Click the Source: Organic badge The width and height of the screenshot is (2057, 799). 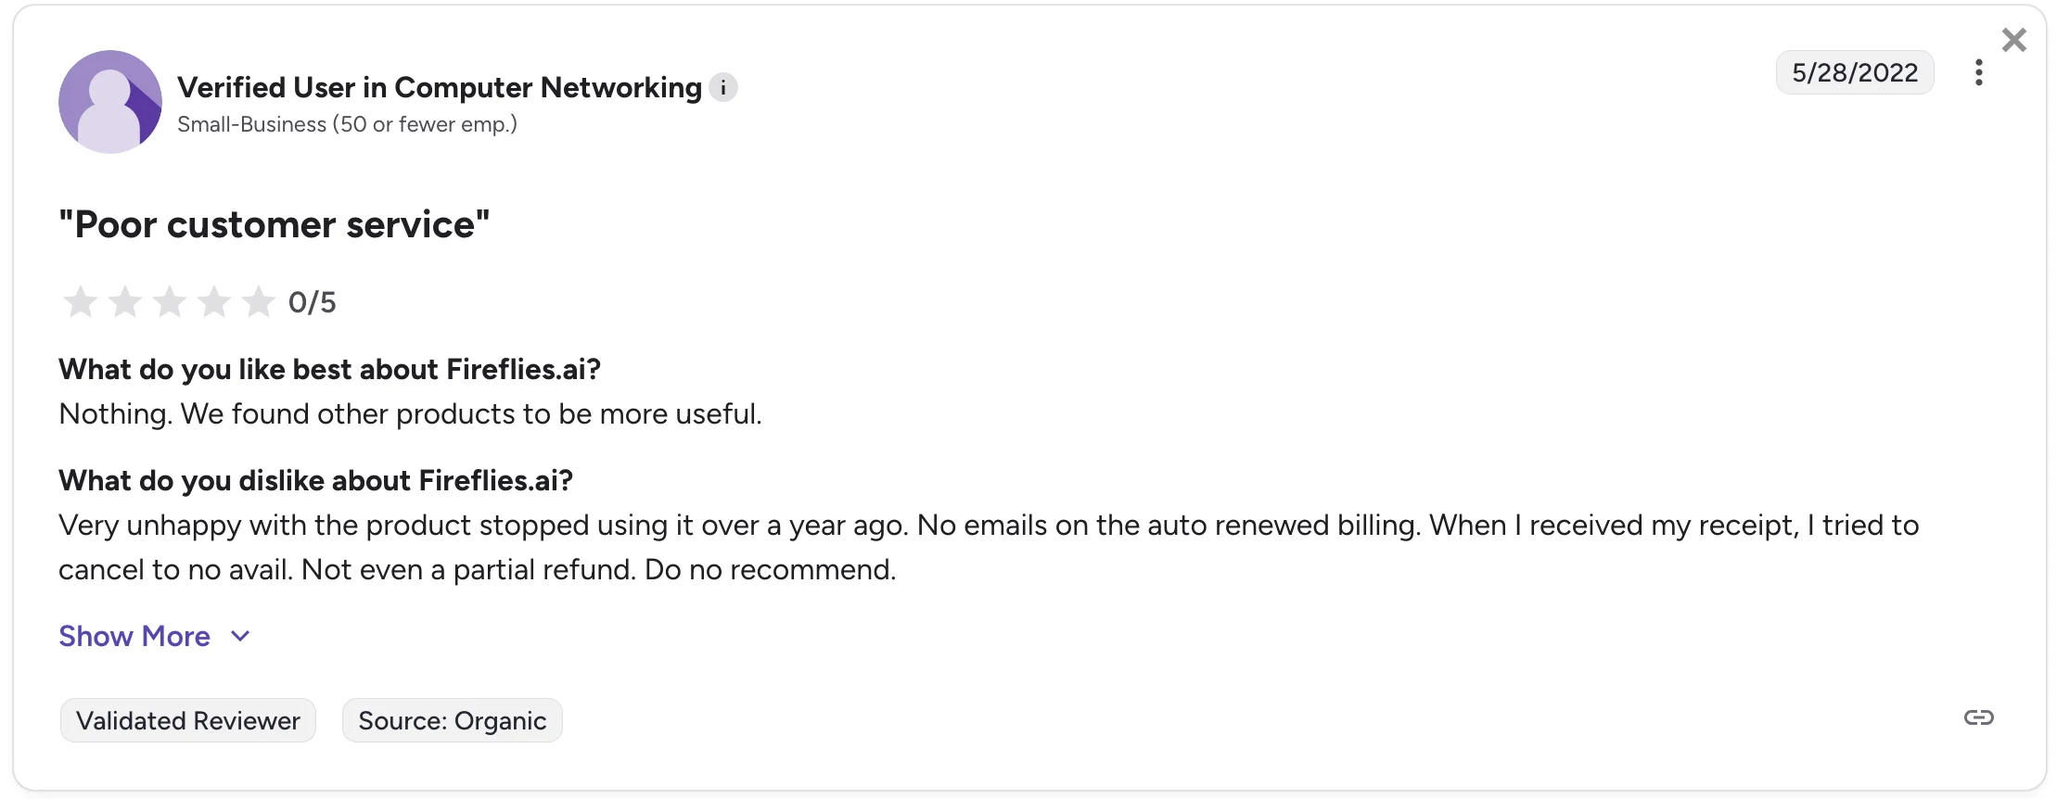(452, 719)
